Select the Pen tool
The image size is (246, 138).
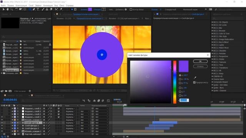click(34, 9)
